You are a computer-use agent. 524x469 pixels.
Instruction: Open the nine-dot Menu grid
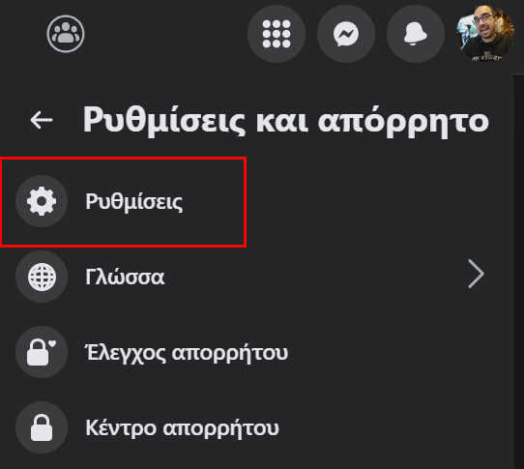[277, 34]
